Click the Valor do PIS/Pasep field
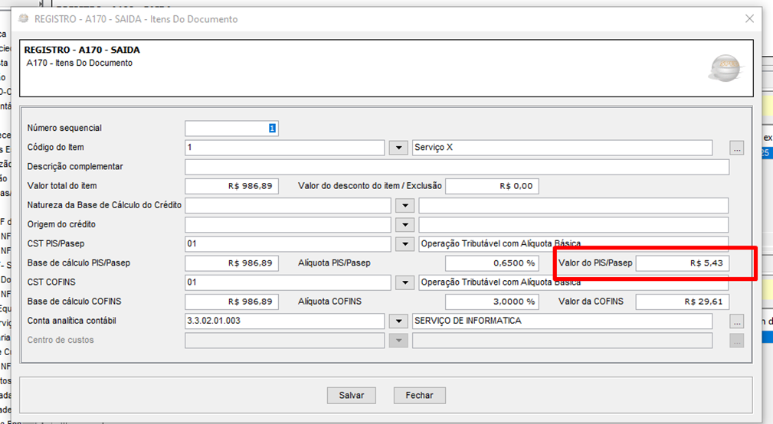The width and height of the screenshot is (773, 424). 683,263
